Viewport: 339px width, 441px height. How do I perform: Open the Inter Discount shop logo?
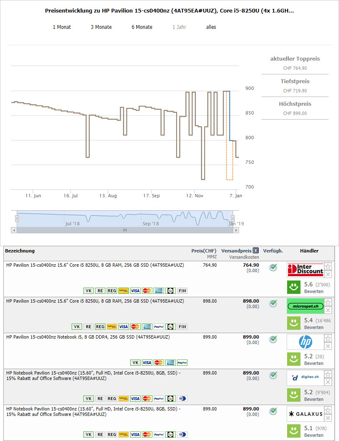(305, 270)
